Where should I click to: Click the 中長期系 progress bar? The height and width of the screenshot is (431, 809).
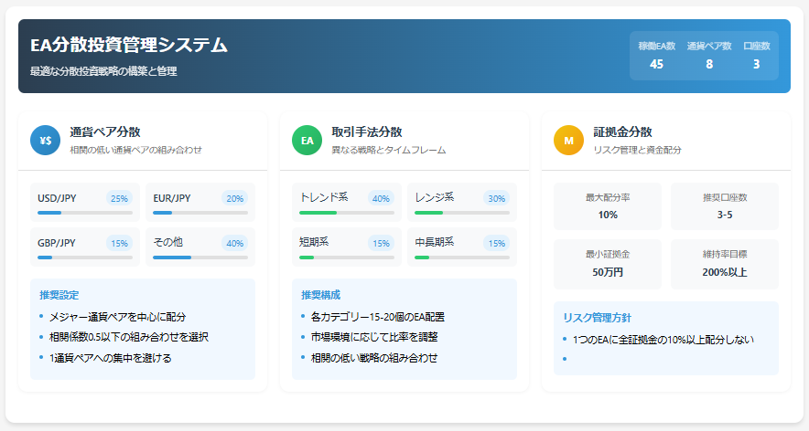tap(462, 258)
